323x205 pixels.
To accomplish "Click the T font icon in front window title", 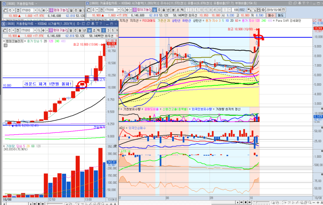I will tap(97, 24).
